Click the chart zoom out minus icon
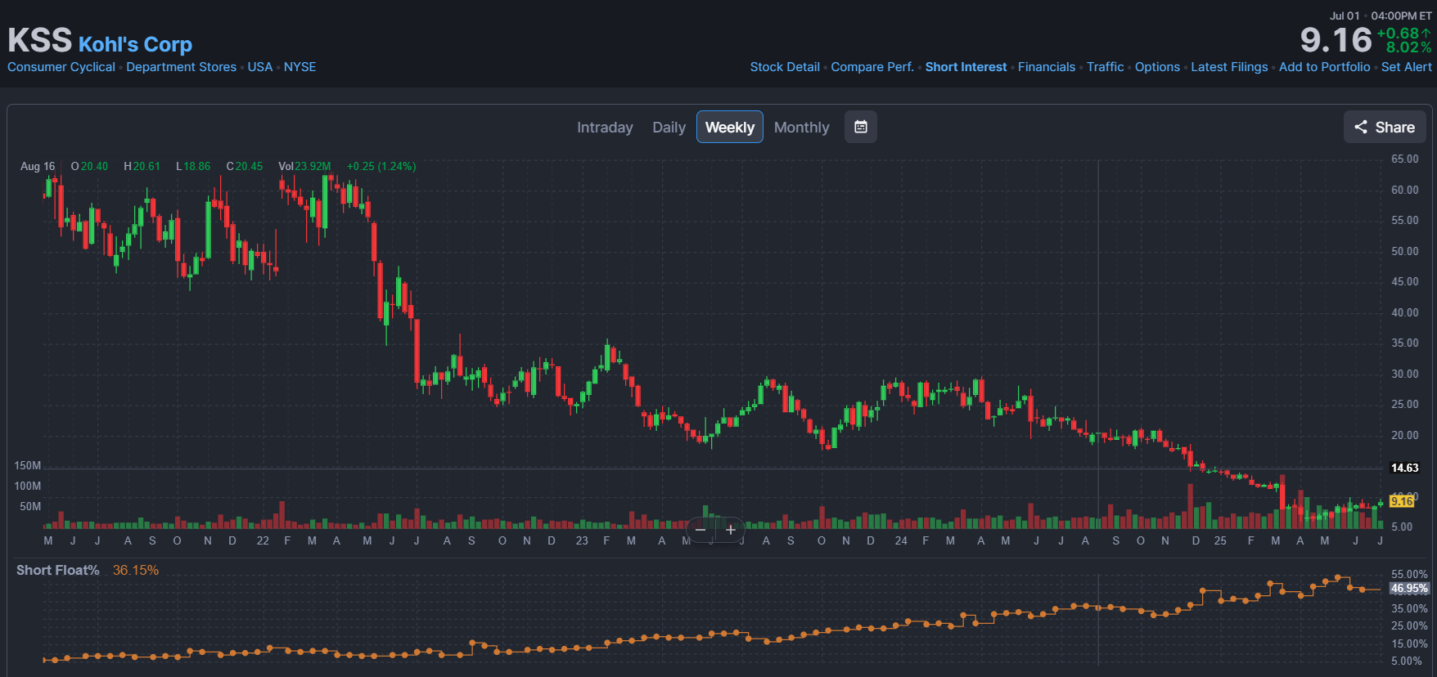1437x677 pixels. [700, 530]
